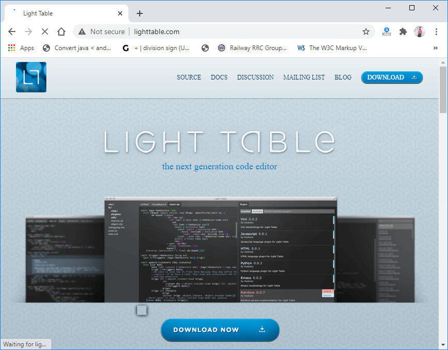Open the BLOG nav link

(x=343, y=77)
